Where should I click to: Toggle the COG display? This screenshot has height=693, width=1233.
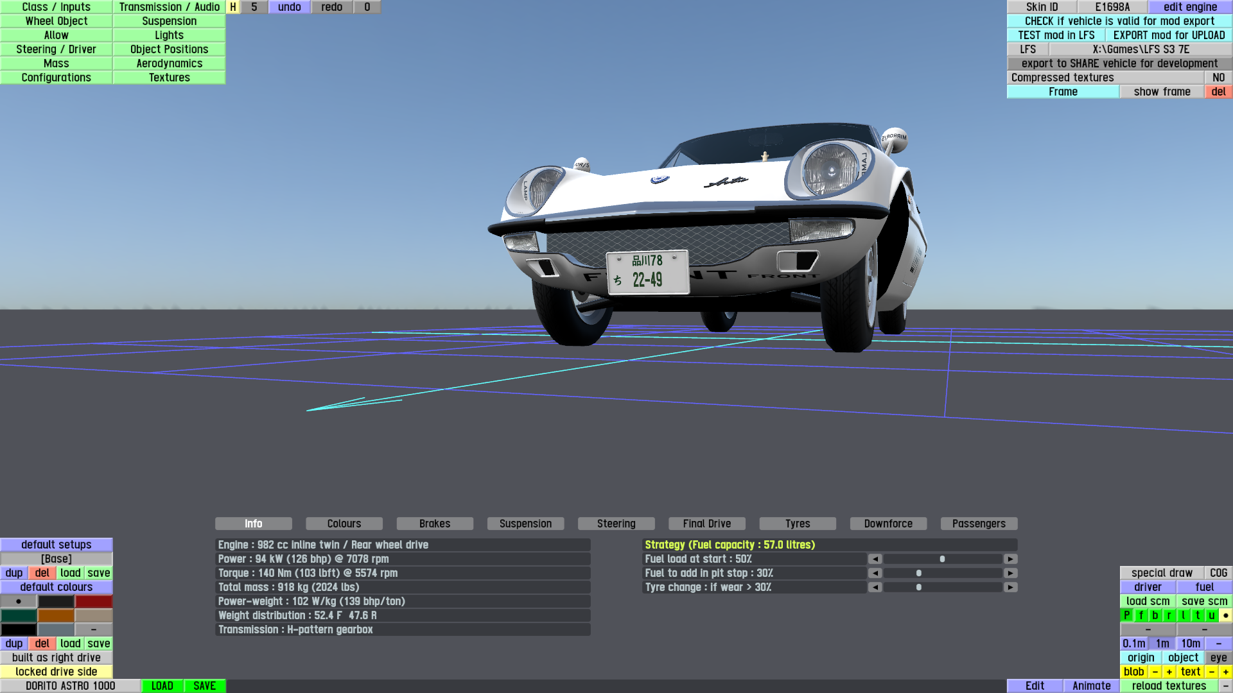click(x=1218, y=573)
